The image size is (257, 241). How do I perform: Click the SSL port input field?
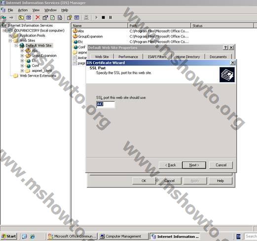coord(106,104)
